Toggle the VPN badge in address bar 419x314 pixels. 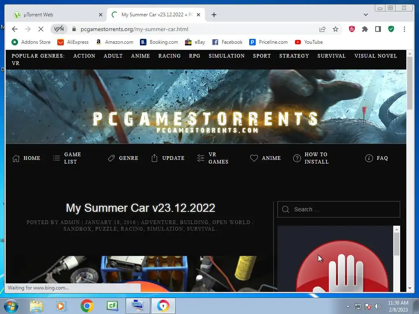[x=59, y=29]
